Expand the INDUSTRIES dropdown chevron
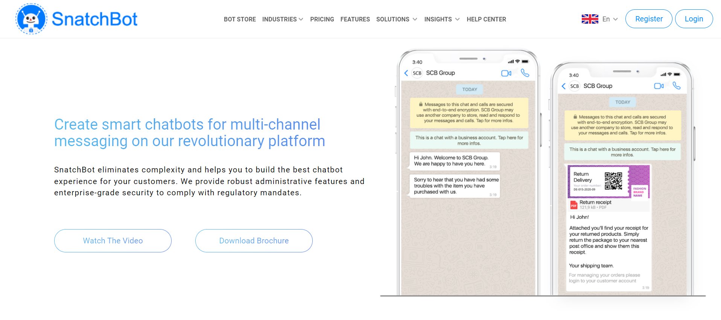This screenshot has height=320, width=721. pyautogui.click(x=301, y=19)
